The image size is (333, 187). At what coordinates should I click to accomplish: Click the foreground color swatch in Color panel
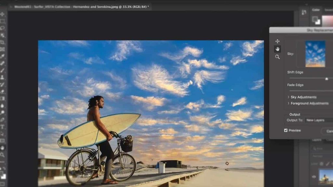[x=315, y=19]
